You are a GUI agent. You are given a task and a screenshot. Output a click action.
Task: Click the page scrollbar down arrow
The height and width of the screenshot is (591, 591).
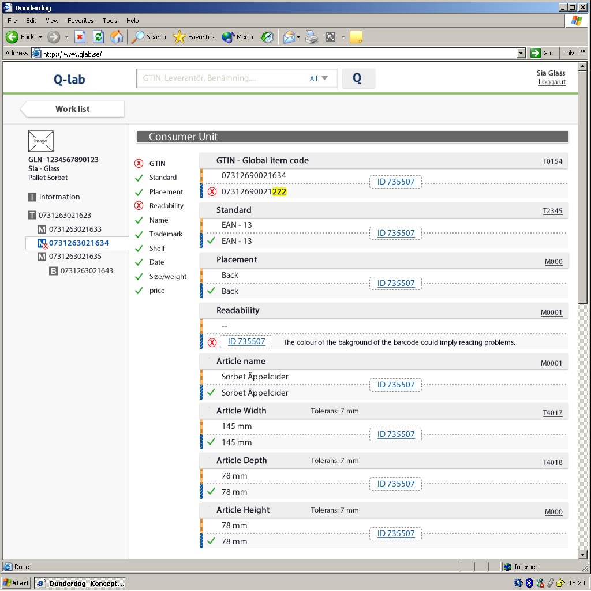tap(582, 555)
